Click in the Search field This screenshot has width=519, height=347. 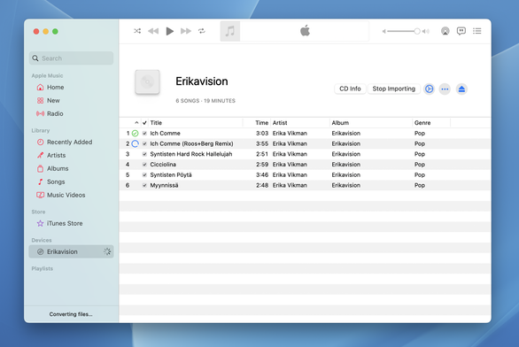tap(71, 58)
